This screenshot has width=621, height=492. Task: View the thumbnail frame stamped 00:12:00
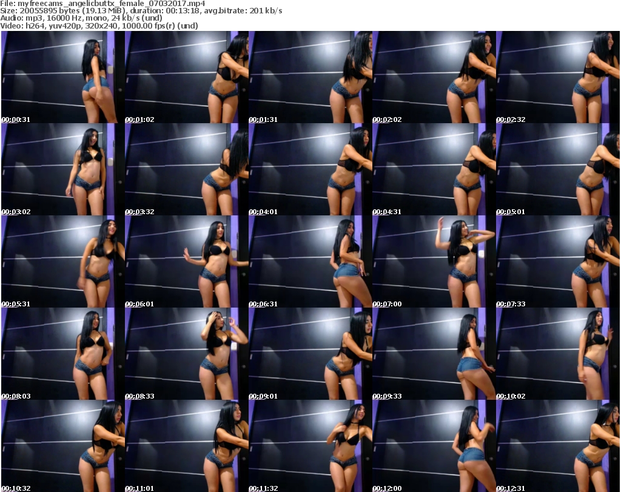(434, 446)
